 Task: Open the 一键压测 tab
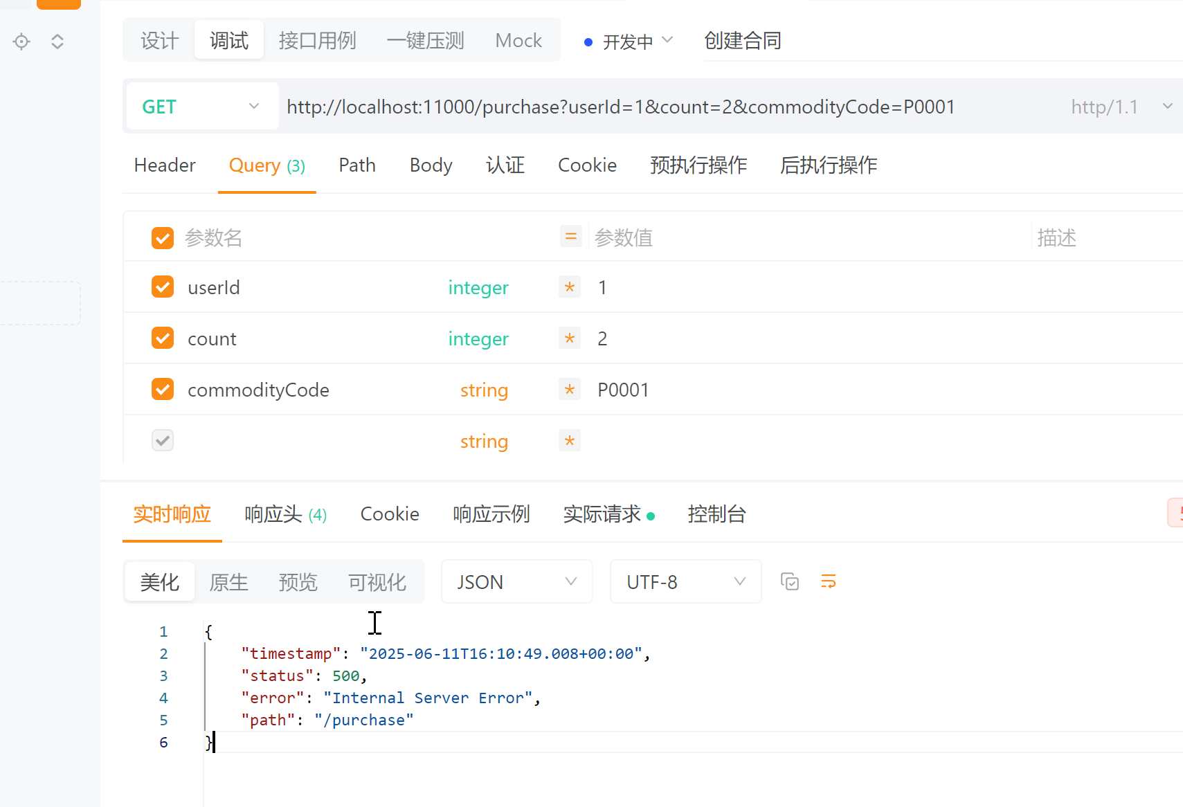[425, 40]
